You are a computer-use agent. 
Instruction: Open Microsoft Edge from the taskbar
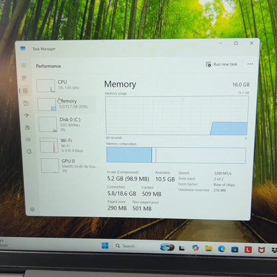(222, 249)
